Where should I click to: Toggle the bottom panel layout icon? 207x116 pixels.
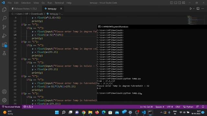(176, 3)
